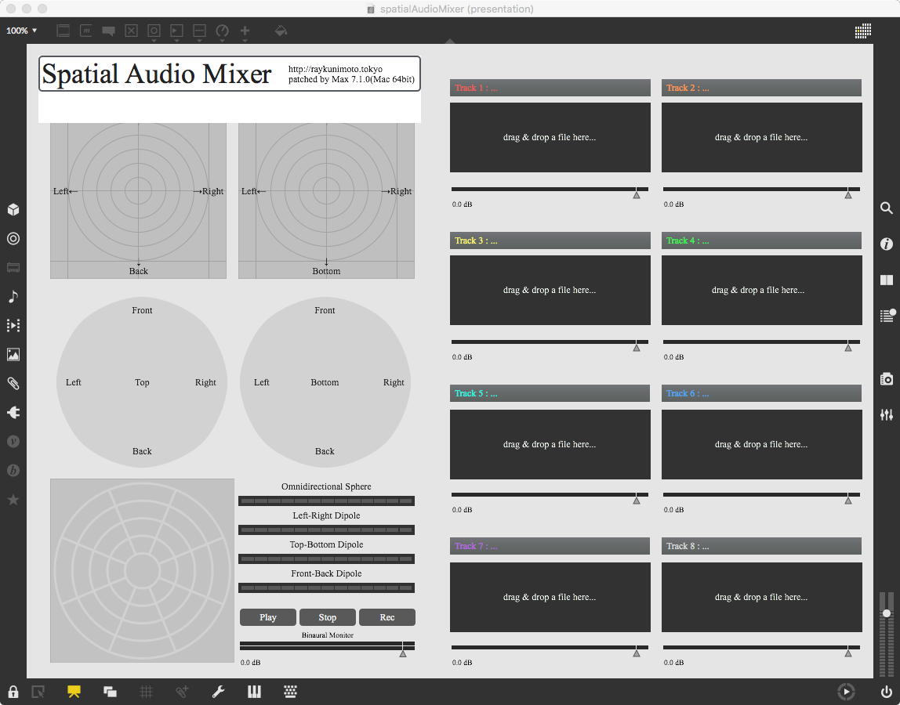
Task: Open the Reference book icon in right sidebar
Action: click(887, 280)
